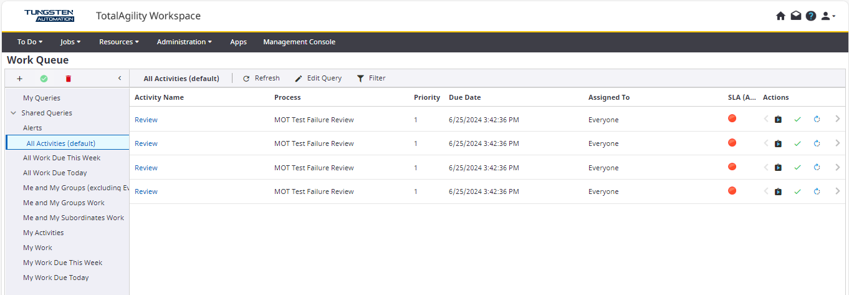Select My Queries in the sidebar
The width and height of the screenshot is (849, 295).
(42, 98)
